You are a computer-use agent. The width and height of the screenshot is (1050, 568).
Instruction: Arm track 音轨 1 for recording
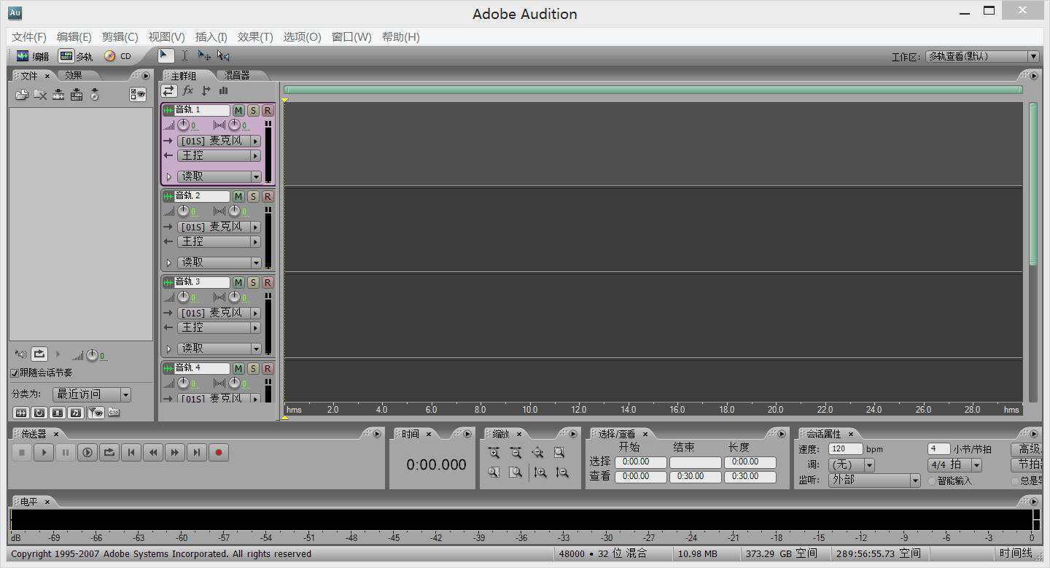[268, 110]
